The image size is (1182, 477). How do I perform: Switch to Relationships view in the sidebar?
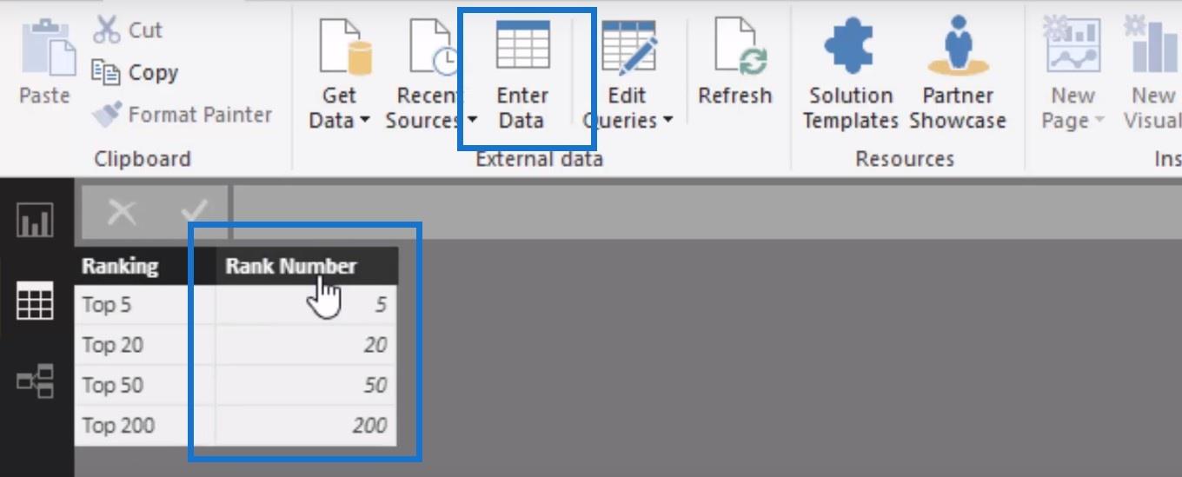(36, 381)
